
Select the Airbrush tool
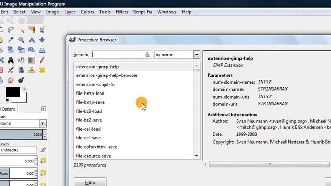[x=11, y=70]
